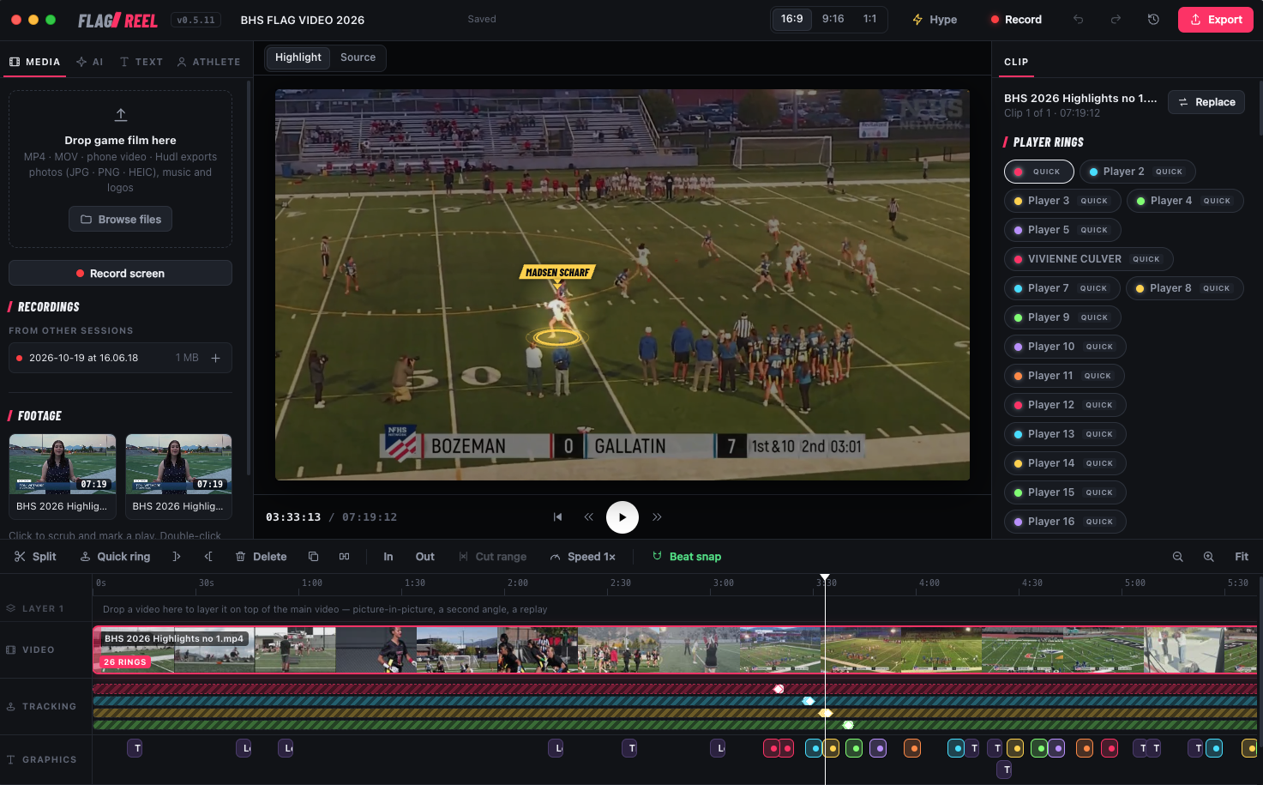The width and height of the screenshot is (1263, 785).
Task: Select the VIVIENNE CULVER player ring chip
Action: (1089, 259)
